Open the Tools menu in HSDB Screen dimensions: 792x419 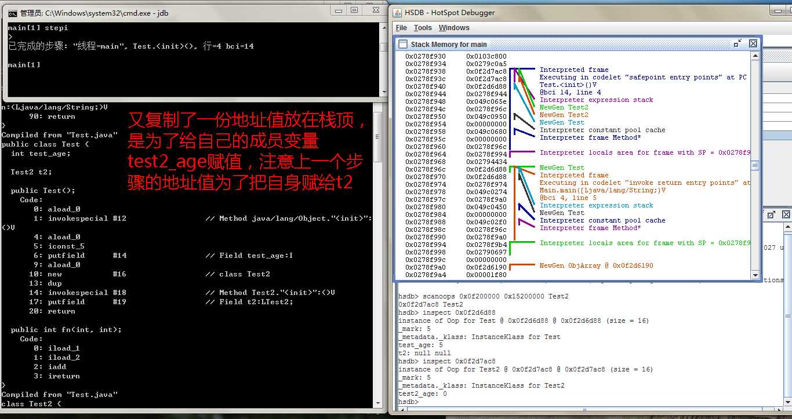click(423, 28)
